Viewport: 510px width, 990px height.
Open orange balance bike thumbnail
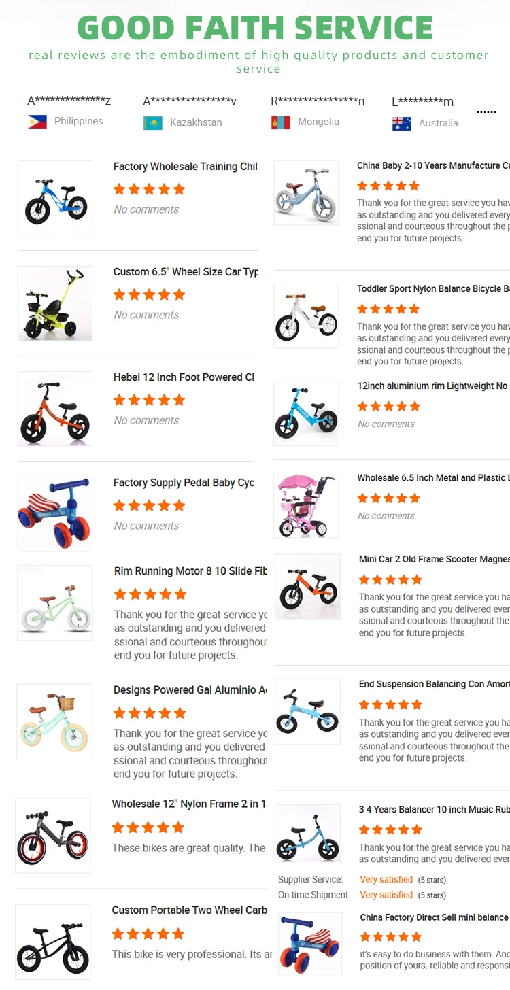point(54,409)
